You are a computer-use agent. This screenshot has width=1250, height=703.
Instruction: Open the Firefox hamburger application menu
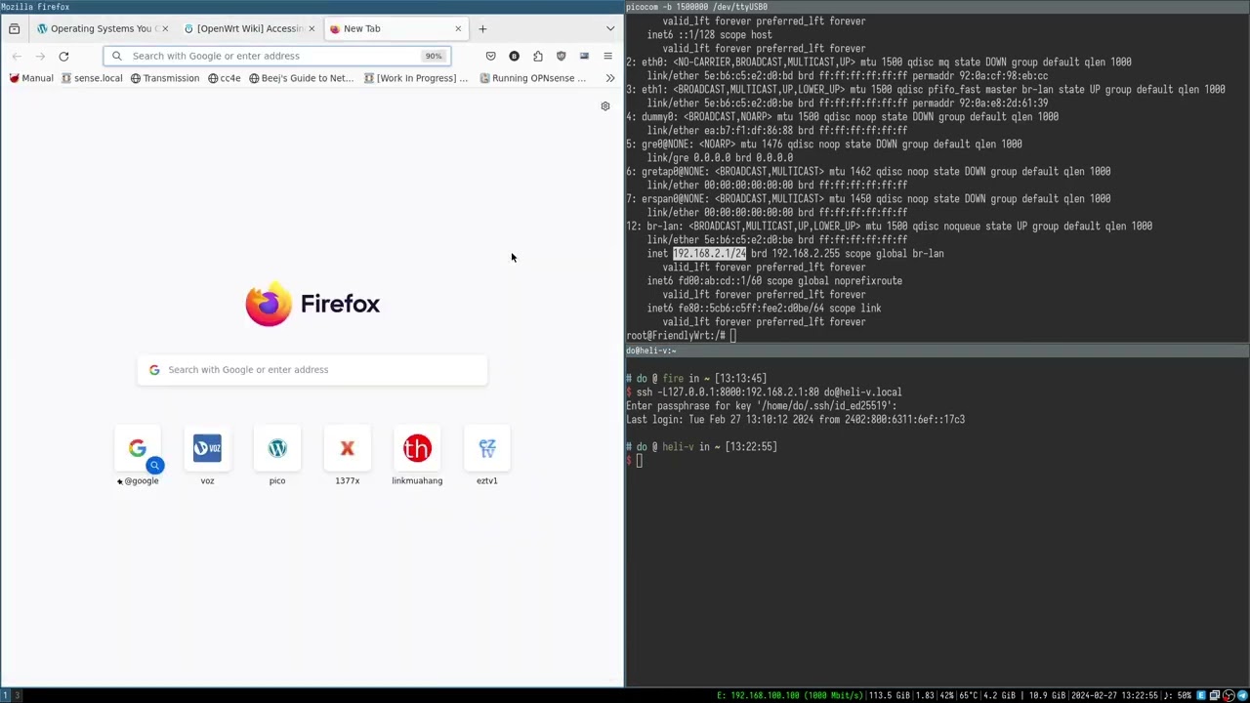tap(607, 56)
